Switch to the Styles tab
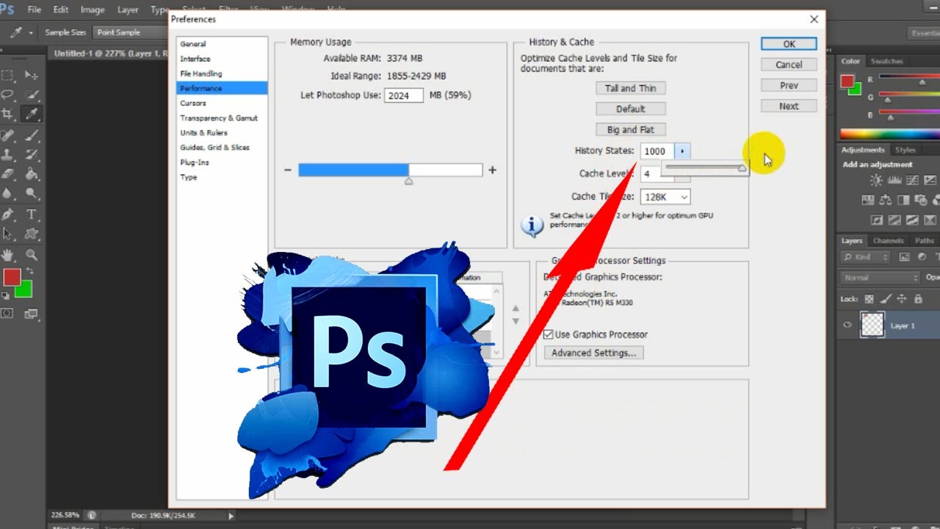This screenshot has width=940, height=529. click(x=905, y=150)
